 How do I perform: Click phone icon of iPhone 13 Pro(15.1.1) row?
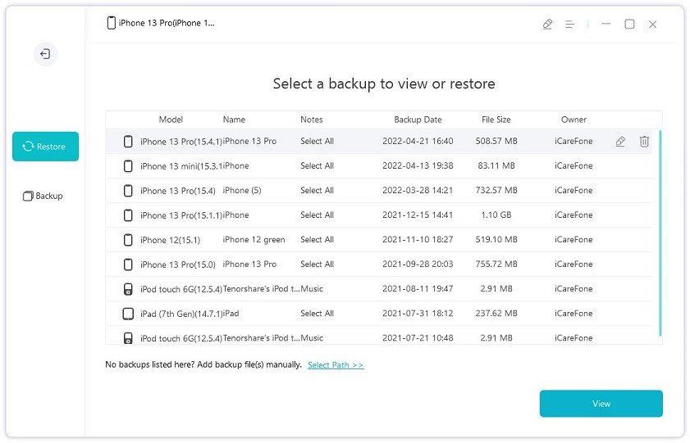[128, 215]
